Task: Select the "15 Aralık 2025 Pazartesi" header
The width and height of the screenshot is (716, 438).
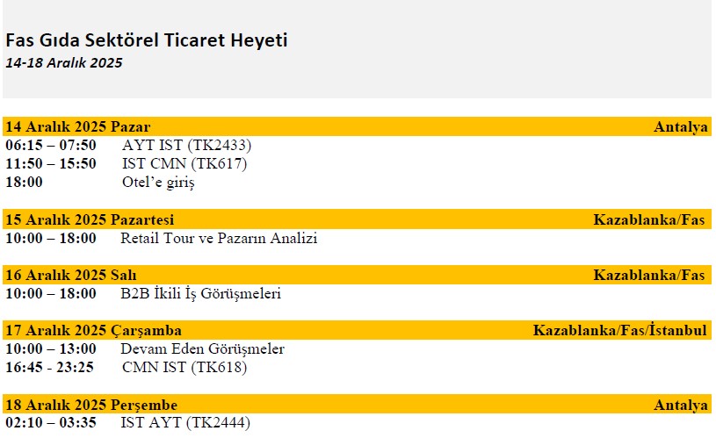Action: [90, 219]
